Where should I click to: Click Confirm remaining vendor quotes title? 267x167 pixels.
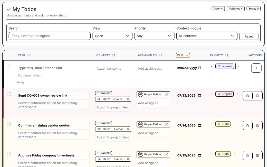point(53,125)
